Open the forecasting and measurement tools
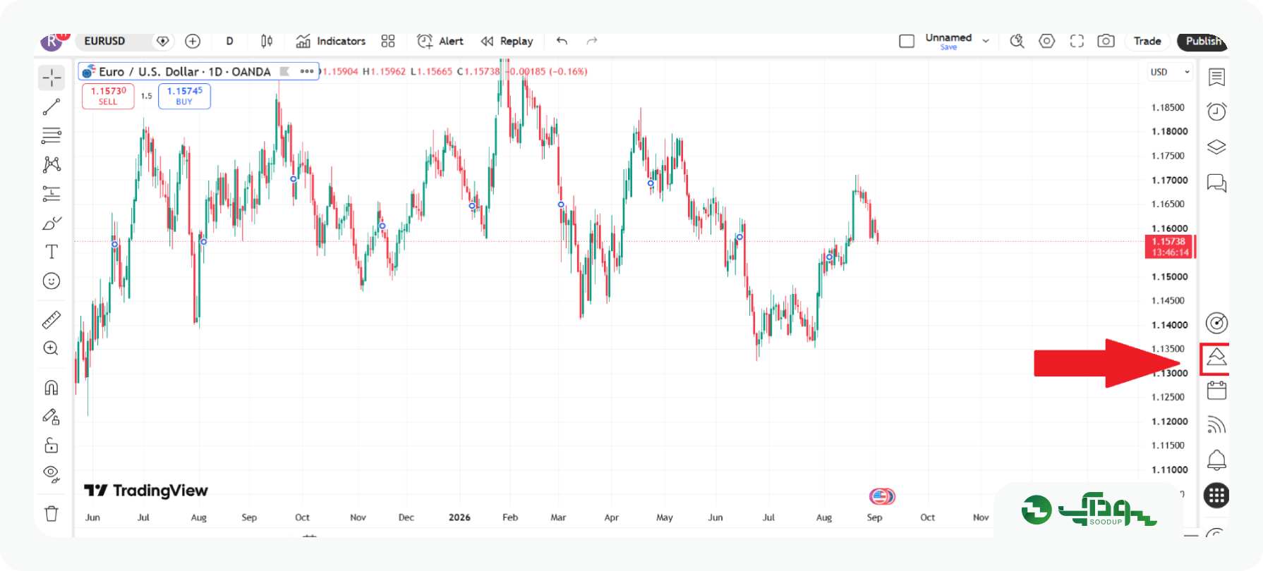The width and height of the screenshot is (1263, 571). pyautogui.click(x=52, y=194)
